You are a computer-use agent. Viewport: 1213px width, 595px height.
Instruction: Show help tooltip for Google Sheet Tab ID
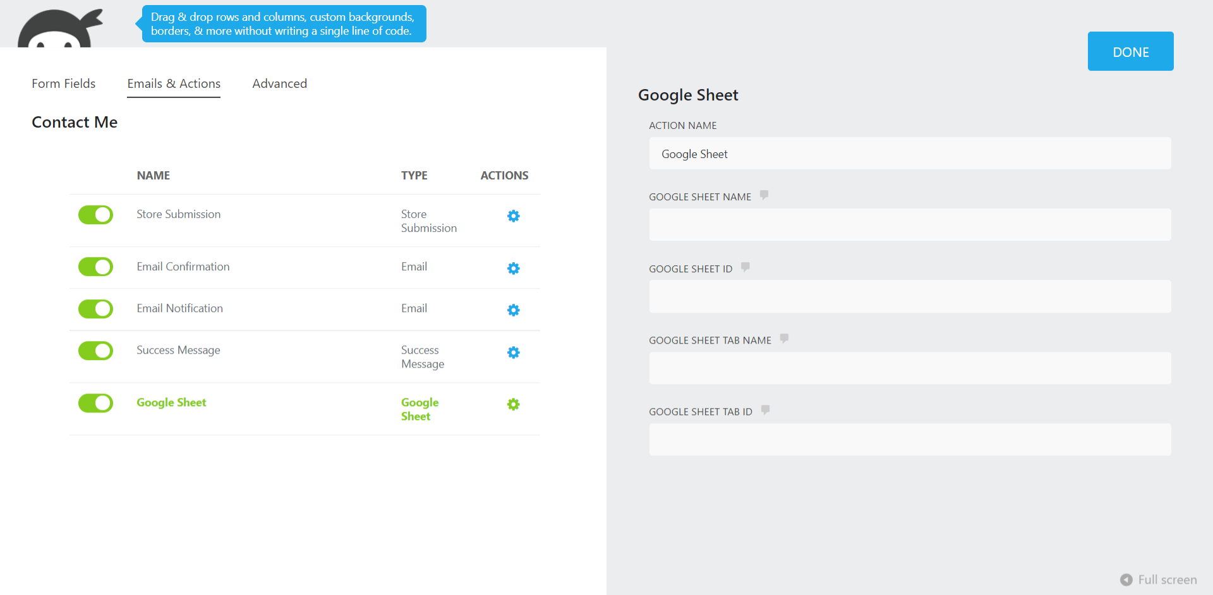(765, 410)
